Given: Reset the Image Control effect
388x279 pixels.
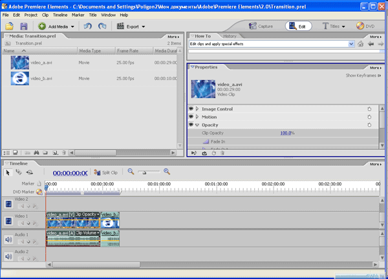Looking at the screenshot, I should [369, 109].
